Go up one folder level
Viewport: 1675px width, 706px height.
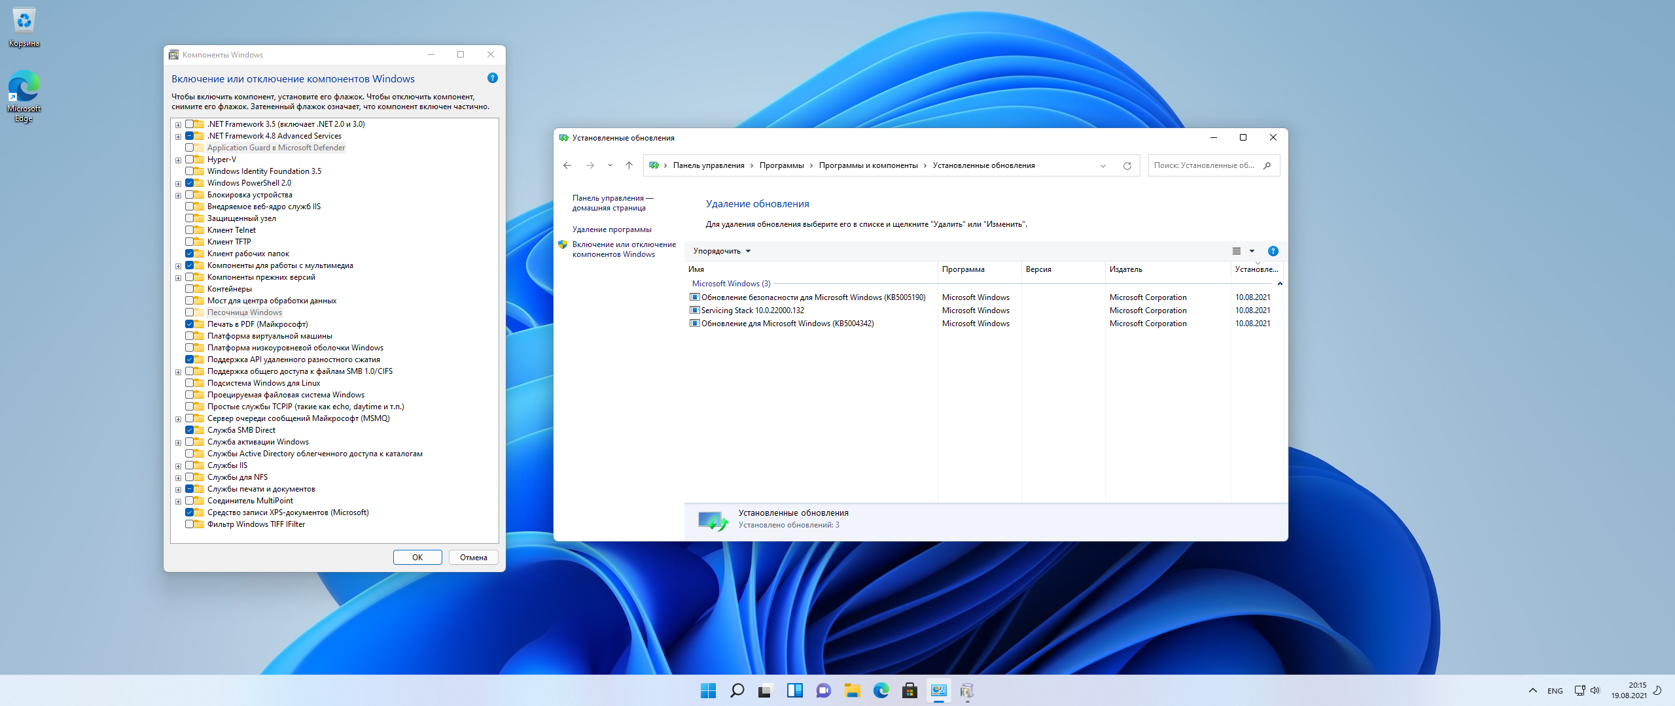(629, 165)
